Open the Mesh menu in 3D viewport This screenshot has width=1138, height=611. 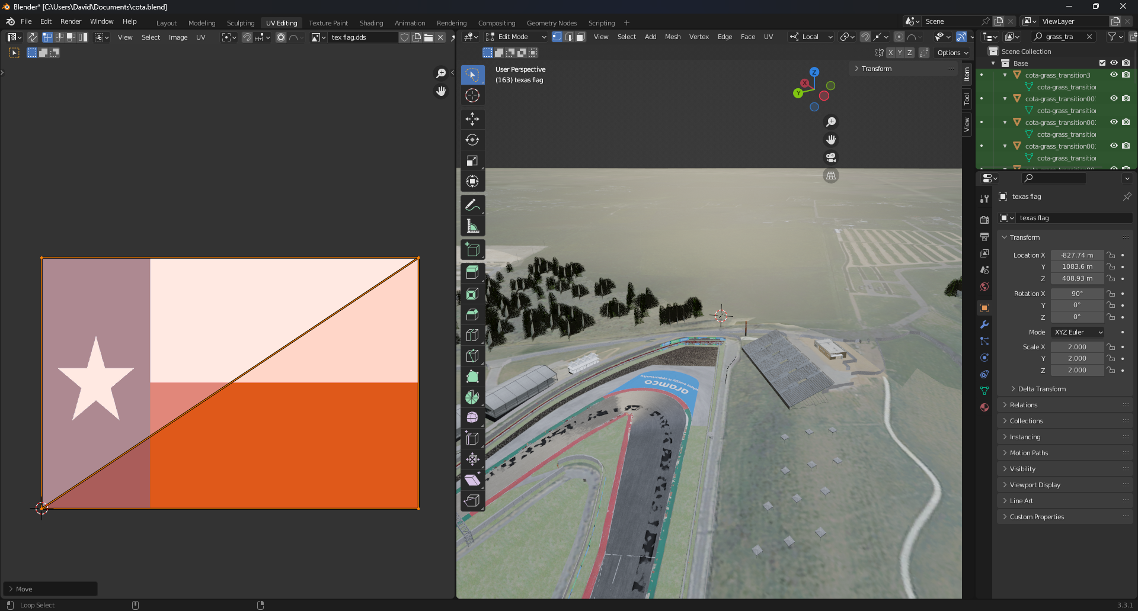(673, 37)
